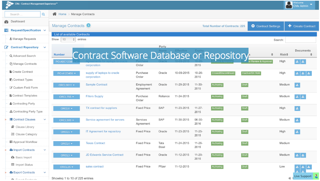Focus the sidebar Search field
The height and width of the screenshot is (181, 320).
22,14
